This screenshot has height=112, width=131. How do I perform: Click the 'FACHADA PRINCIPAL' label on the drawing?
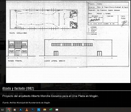15,61
